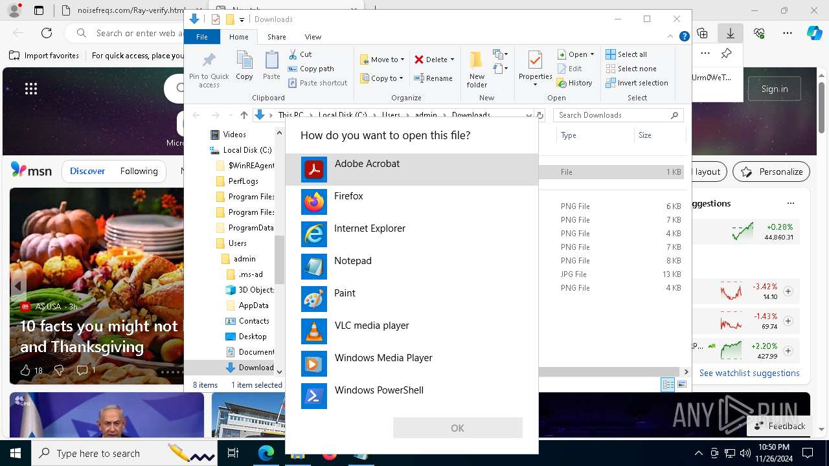Viewport: 829px width, 466px height.
Task: Open Explorer Help icon
Action: click(x=684, y=37)
